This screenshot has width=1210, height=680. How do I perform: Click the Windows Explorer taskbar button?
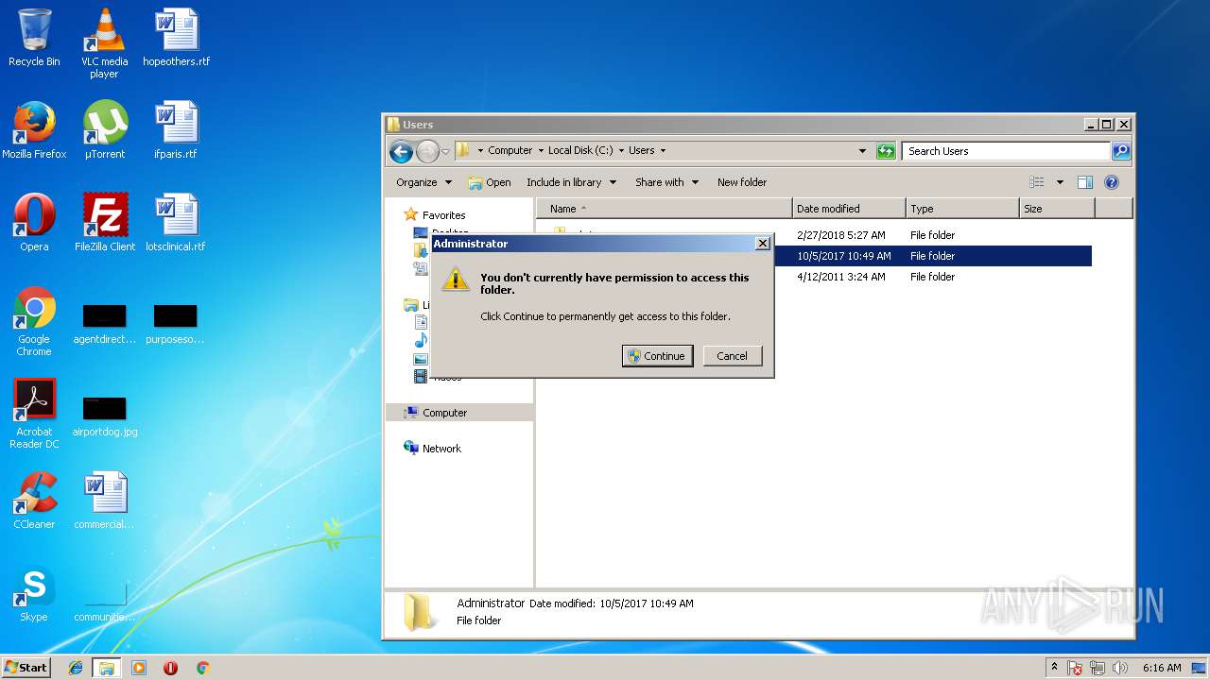click(x=107, y=668)
